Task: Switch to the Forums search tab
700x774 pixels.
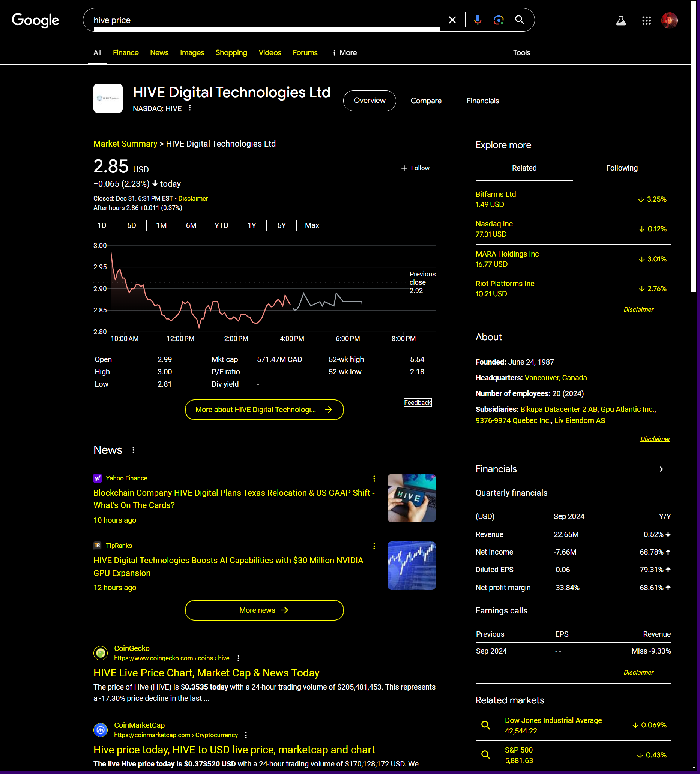Action: pos(305,52)
